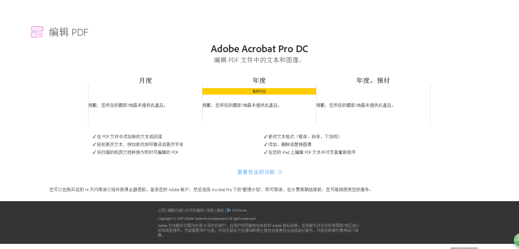Viewport: 519px width, 249px height.
Task: Click the checkmark beside 将扫描的纸质文档转换
Action: [94, 152]
